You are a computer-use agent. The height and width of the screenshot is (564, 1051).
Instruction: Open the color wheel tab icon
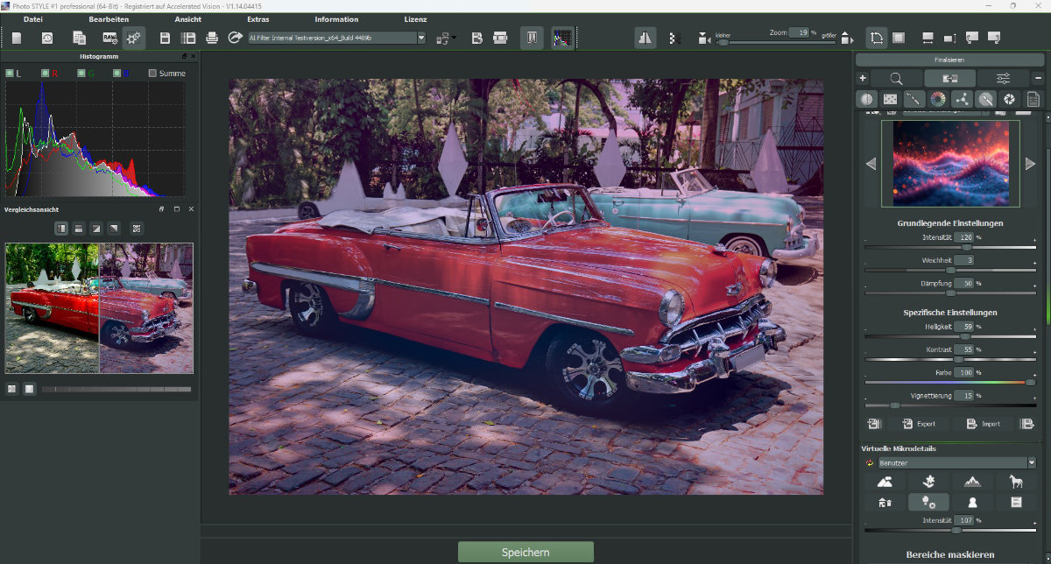pyautogui.click(x=938, y=99)
